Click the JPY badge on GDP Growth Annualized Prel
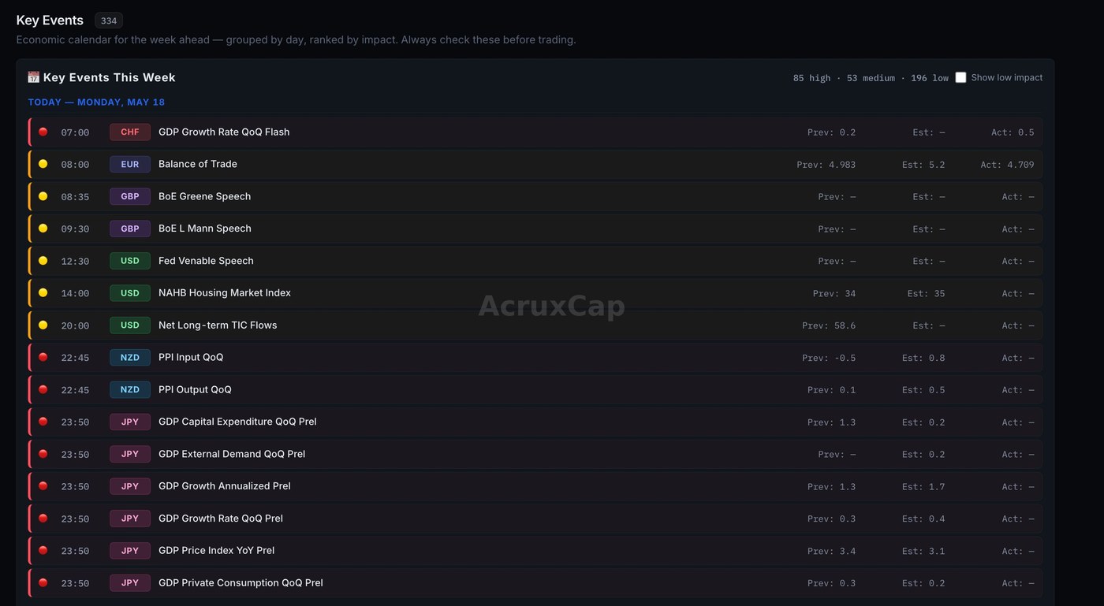The image size is (1104, 606). click(x=130, y=486)
